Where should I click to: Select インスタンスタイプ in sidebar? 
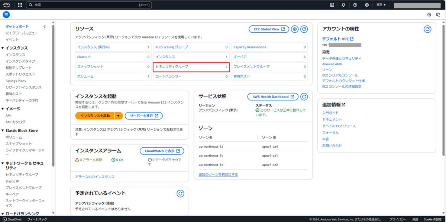pyautogui.click(x=20, y=61)
